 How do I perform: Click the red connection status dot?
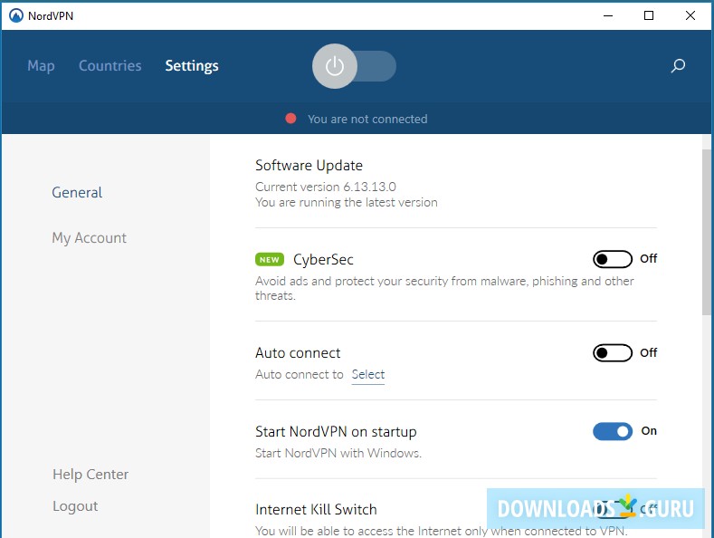290,119
